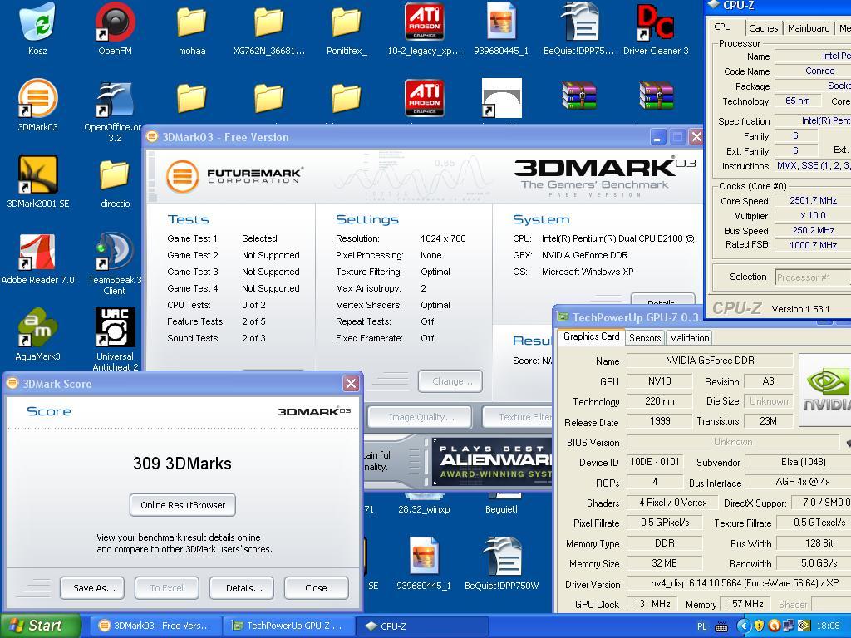Click the Core Speed value 2501.7 MHz

coord(813,200)
